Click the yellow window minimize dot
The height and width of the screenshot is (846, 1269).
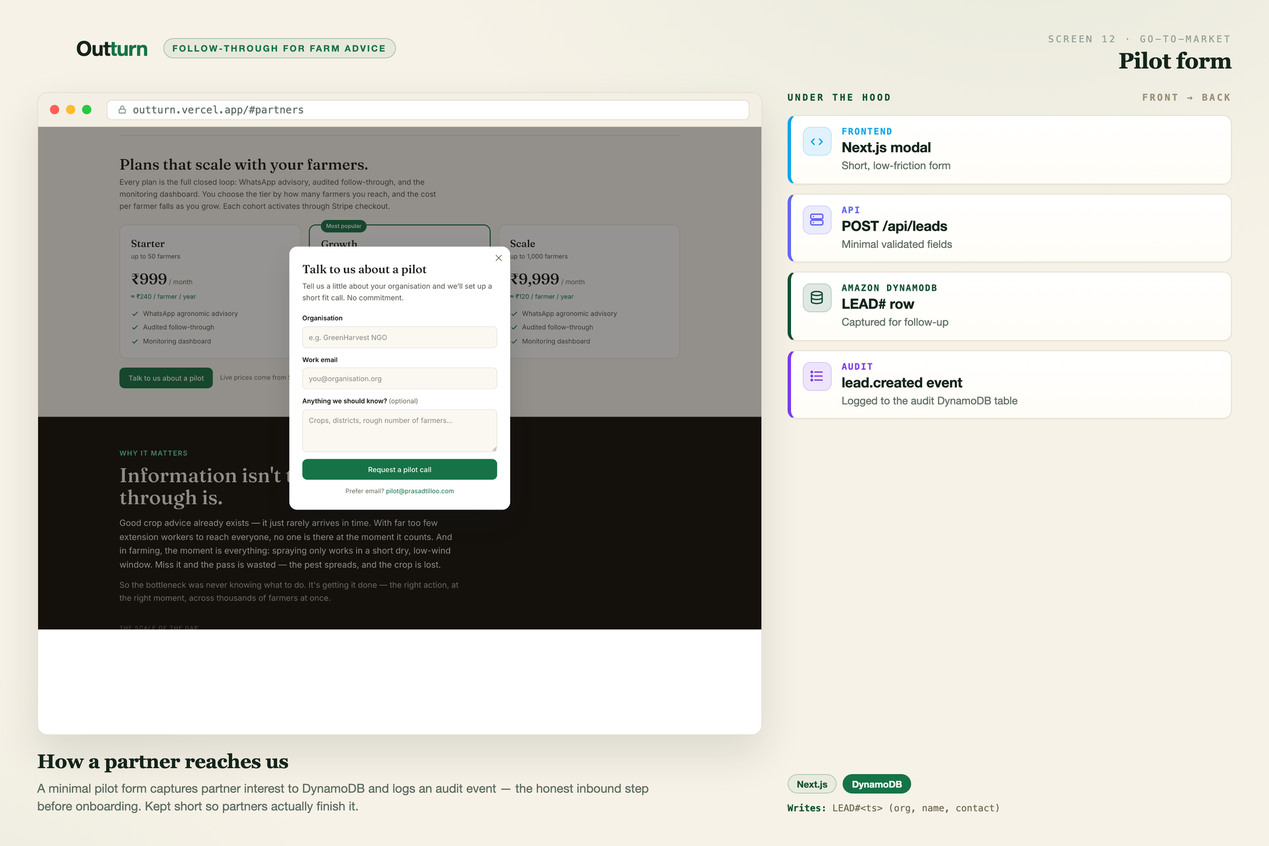[x=71, y=109]
